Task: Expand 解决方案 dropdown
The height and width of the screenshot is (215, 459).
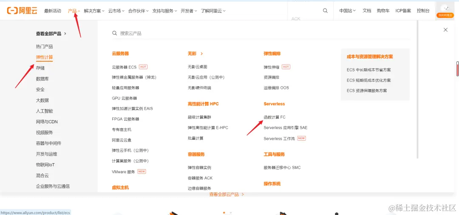Action: [94, 11]
